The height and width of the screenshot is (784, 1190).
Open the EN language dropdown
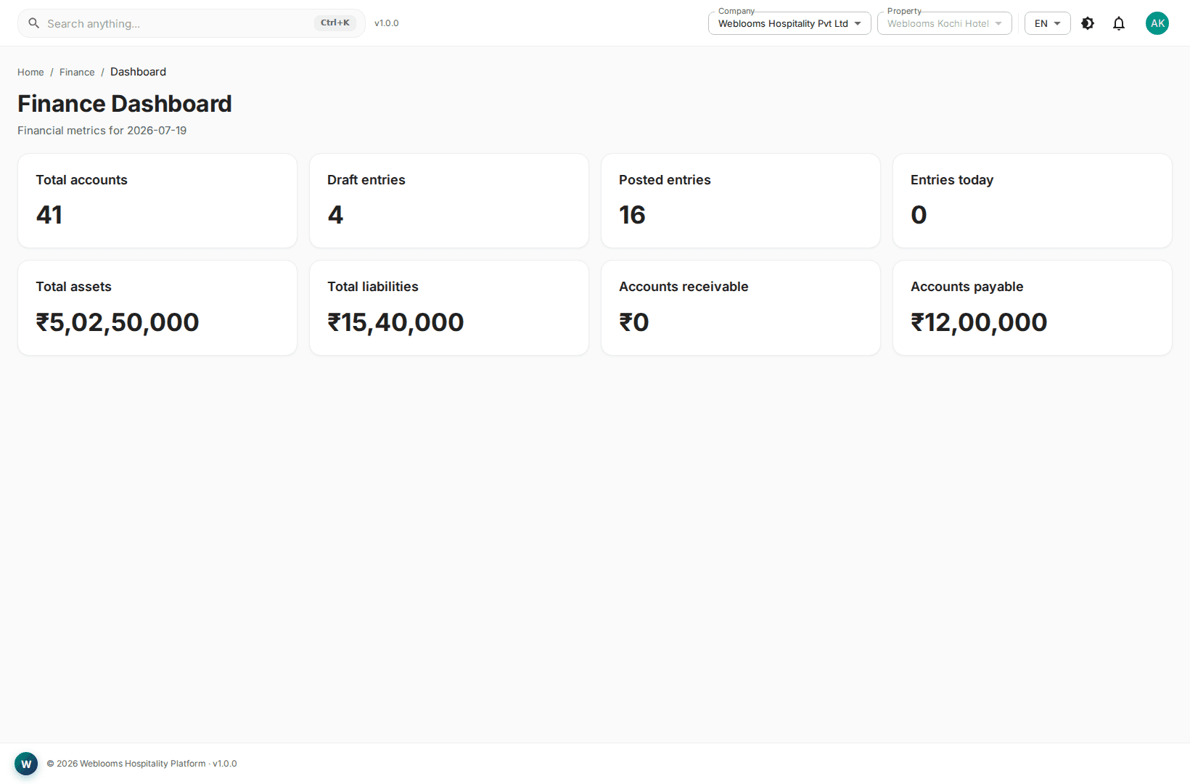point(1047,23)
